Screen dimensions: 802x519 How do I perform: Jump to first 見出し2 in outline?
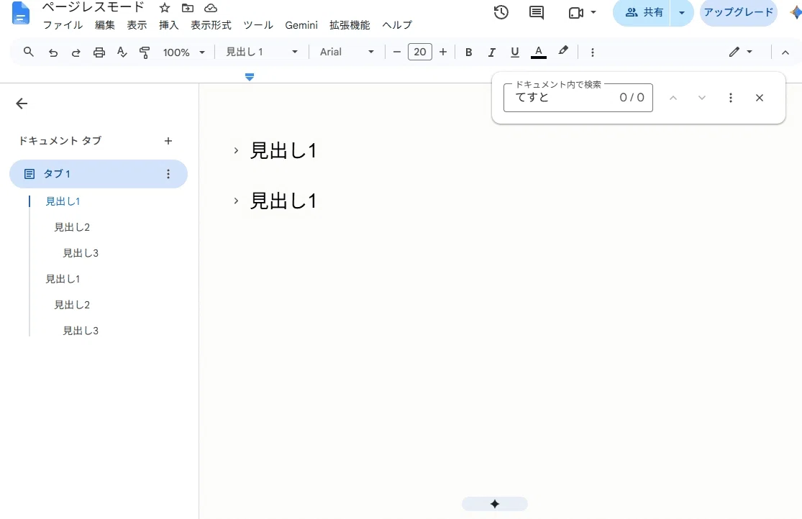[x=72, y=227]
